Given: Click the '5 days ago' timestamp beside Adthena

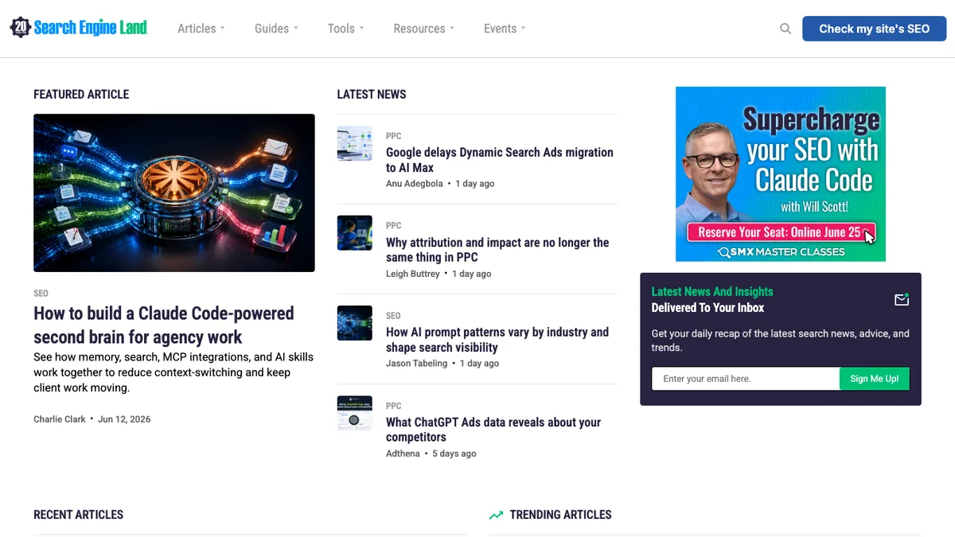Looking at the screenshot, I should [x=454, y=453].
